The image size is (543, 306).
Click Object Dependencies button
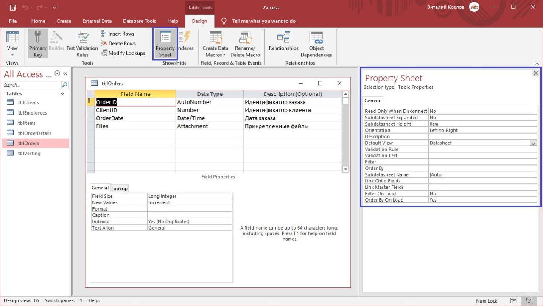(316, 44)
